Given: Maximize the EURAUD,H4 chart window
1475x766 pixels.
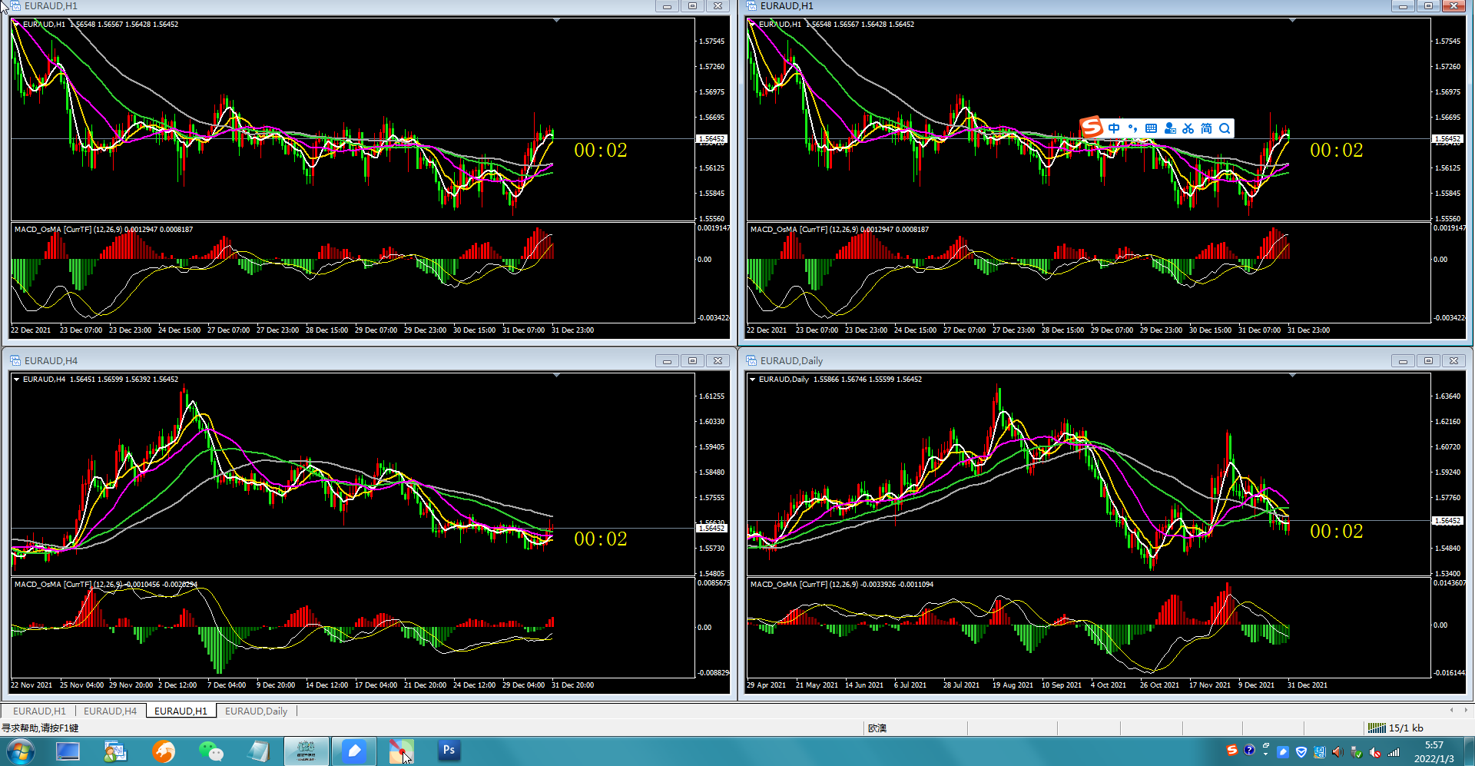Looking at the screenshot, I should [692, 360].
